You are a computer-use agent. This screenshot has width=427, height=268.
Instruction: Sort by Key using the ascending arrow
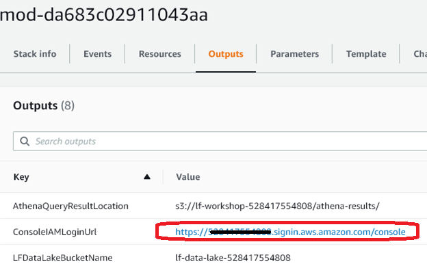click(x=147, y=177)
